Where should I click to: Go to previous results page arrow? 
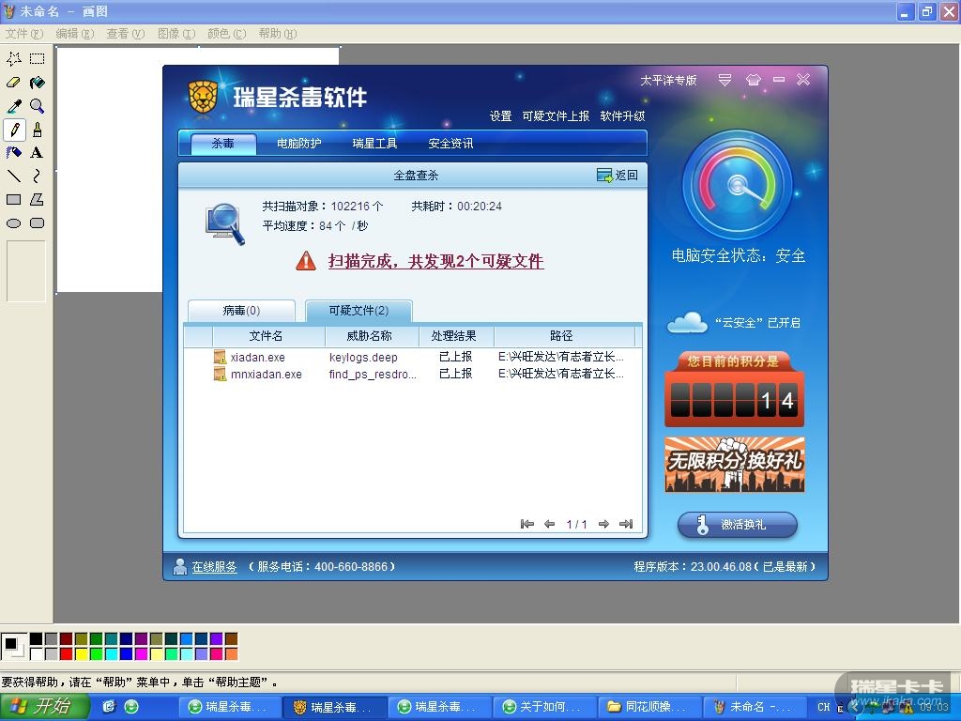coord(549,524)
